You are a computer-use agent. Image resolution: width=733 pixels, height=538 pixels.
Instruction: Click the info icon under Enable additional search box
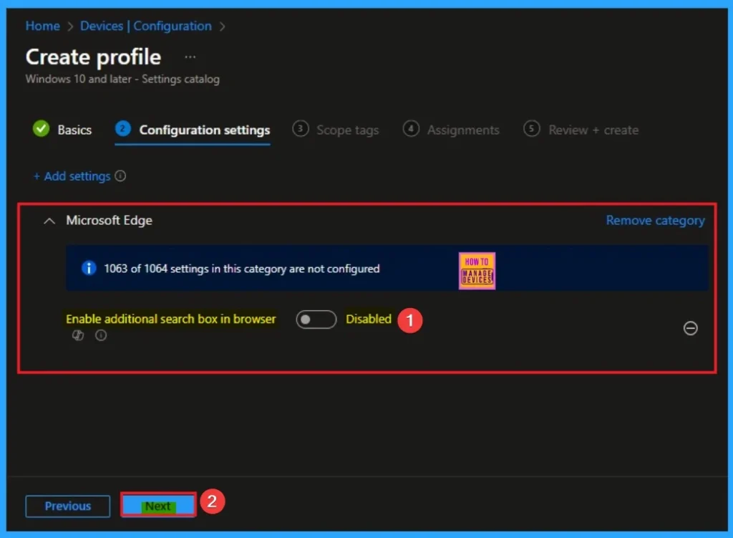tap(101, 335)
